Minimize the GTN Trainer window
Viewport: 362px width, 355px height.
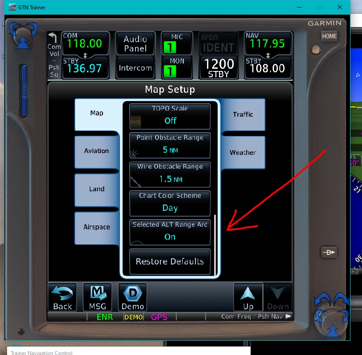click(299, 7)
